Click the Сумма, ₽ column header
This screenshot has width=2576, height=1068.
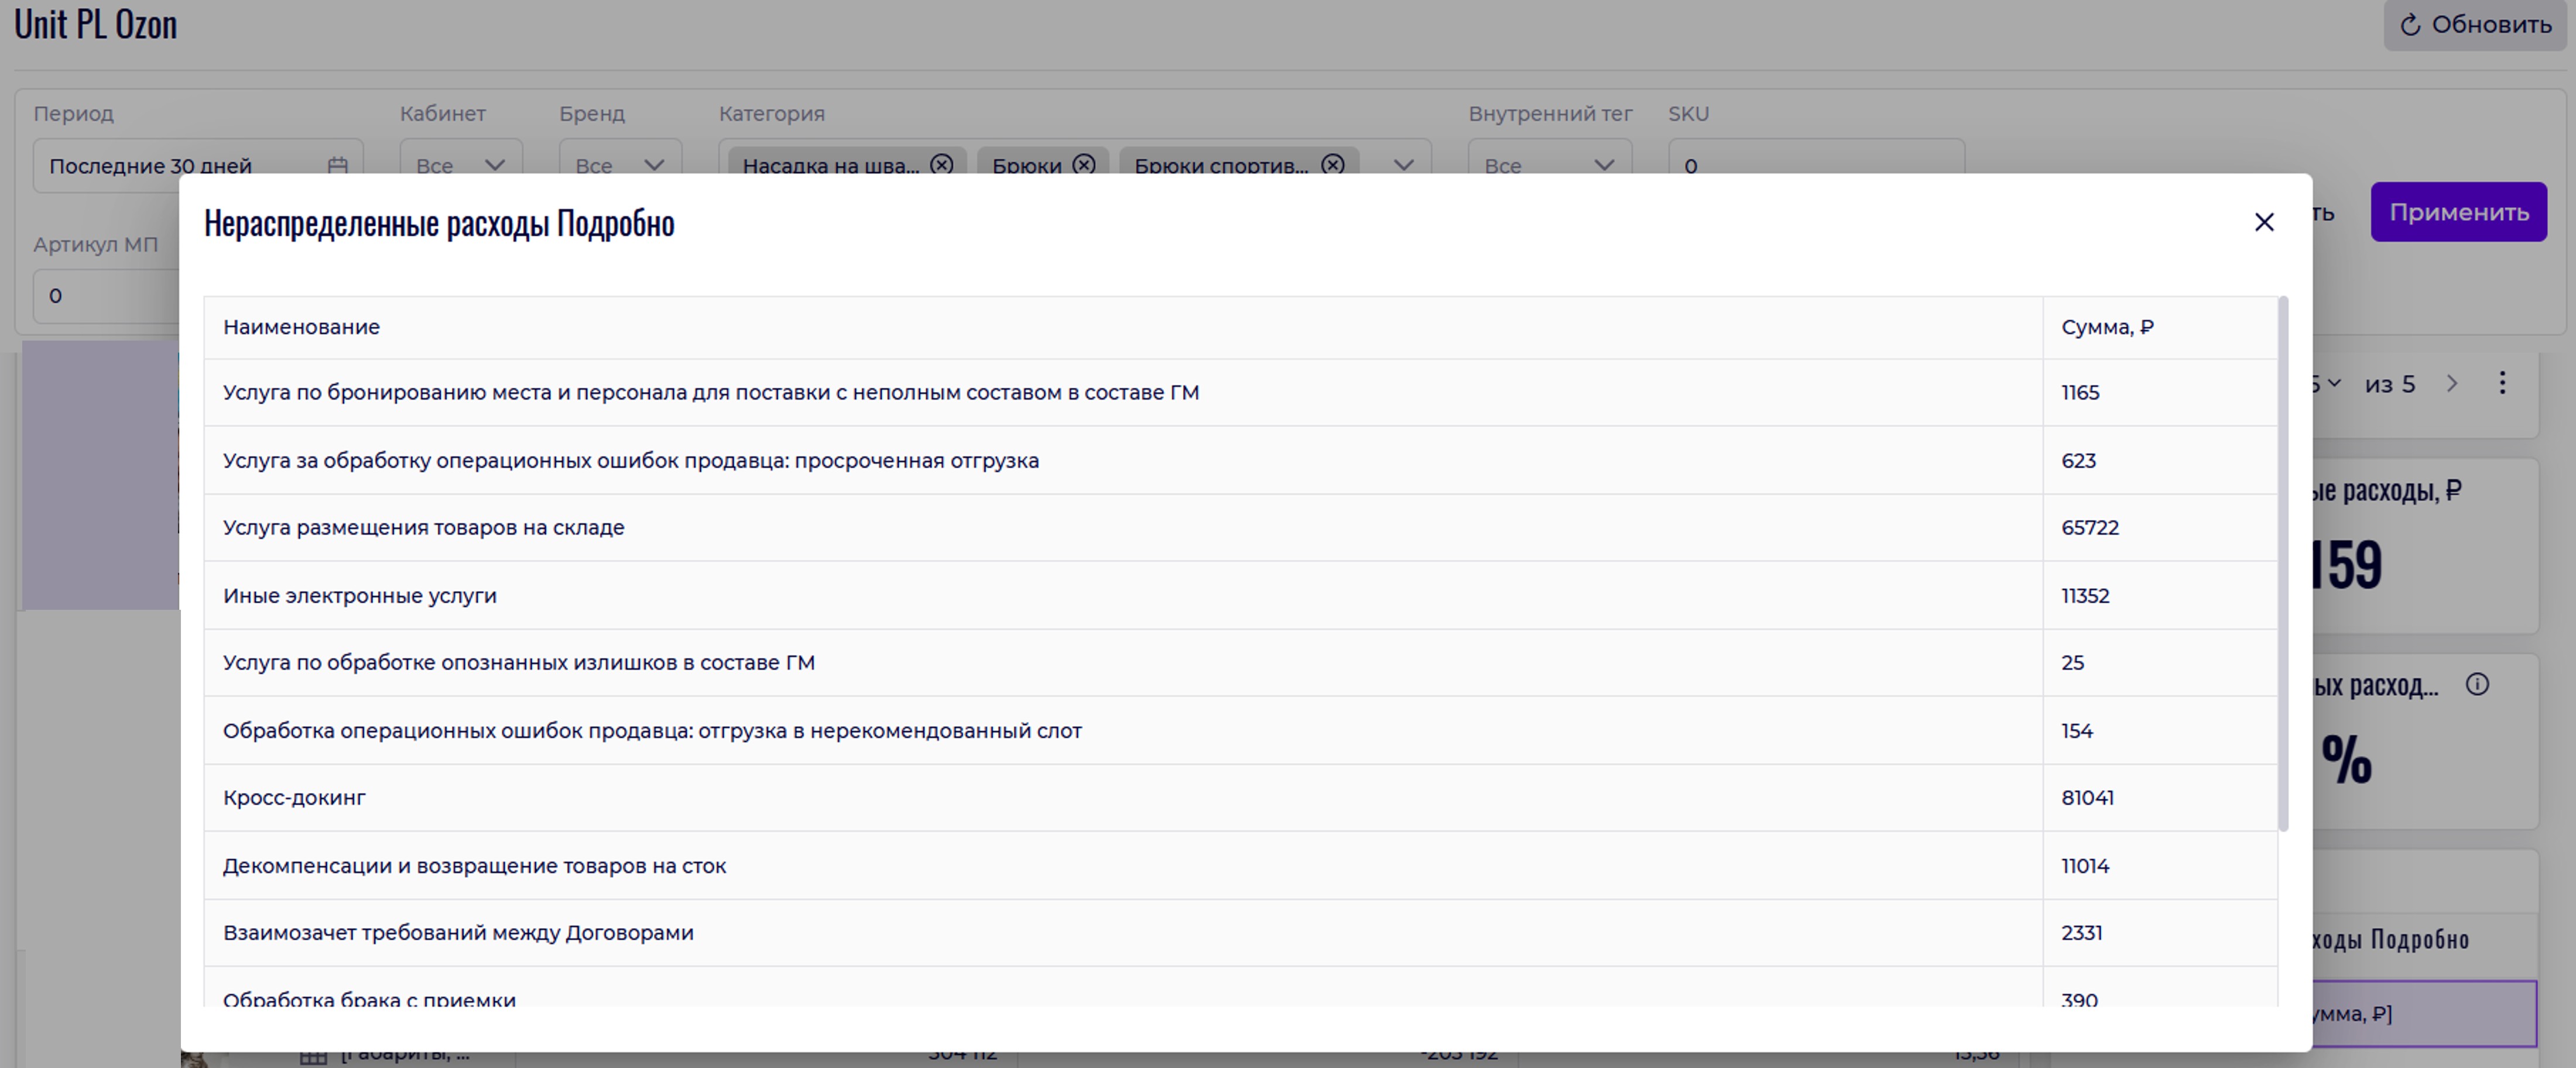tap(2107, 327)
